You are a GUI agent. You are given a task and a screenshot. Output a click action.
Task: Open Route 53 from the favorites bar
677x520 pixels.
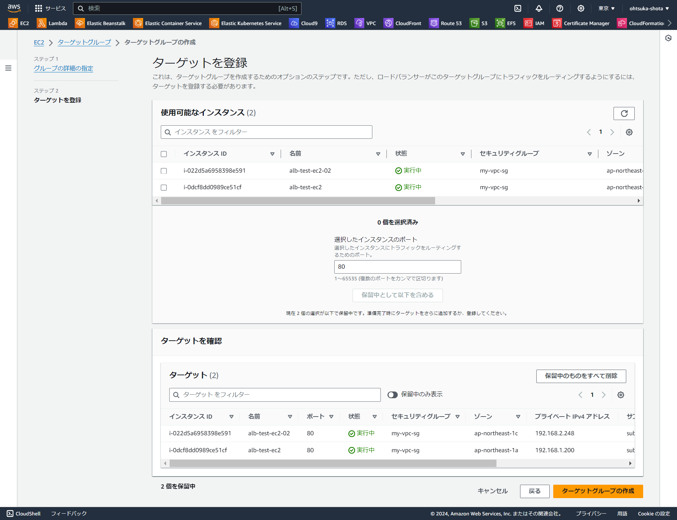(445, 23)
